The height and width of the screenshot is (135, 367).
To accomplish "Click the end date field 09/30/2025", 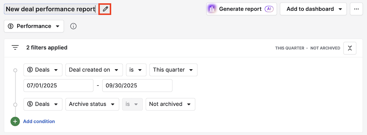I will 137,85.
